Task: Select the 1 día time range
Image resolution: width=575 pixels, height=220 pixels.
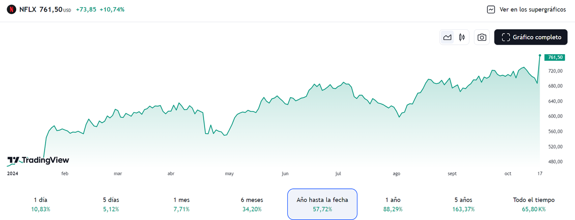Action: (x=41, y=204)
